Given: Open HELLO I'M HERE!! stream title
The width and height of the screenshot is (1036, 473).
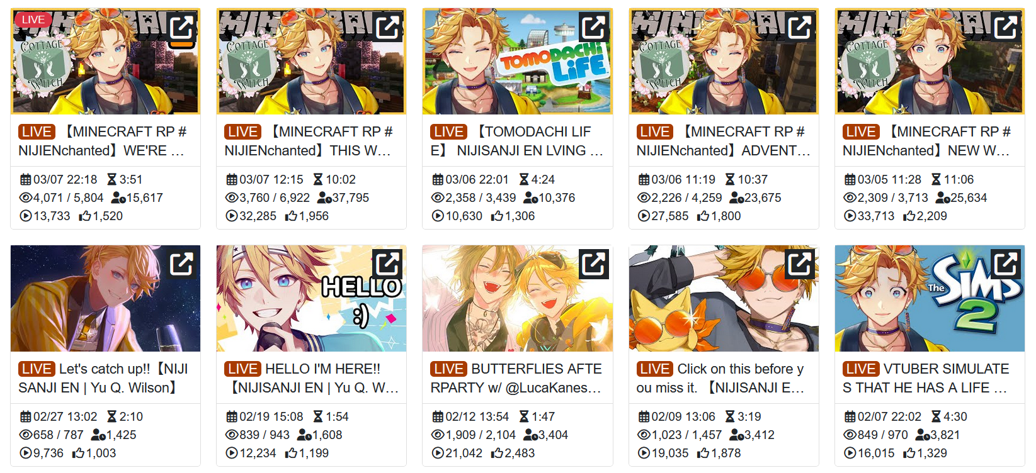Looking at the screenshot, I should point(312,378).
